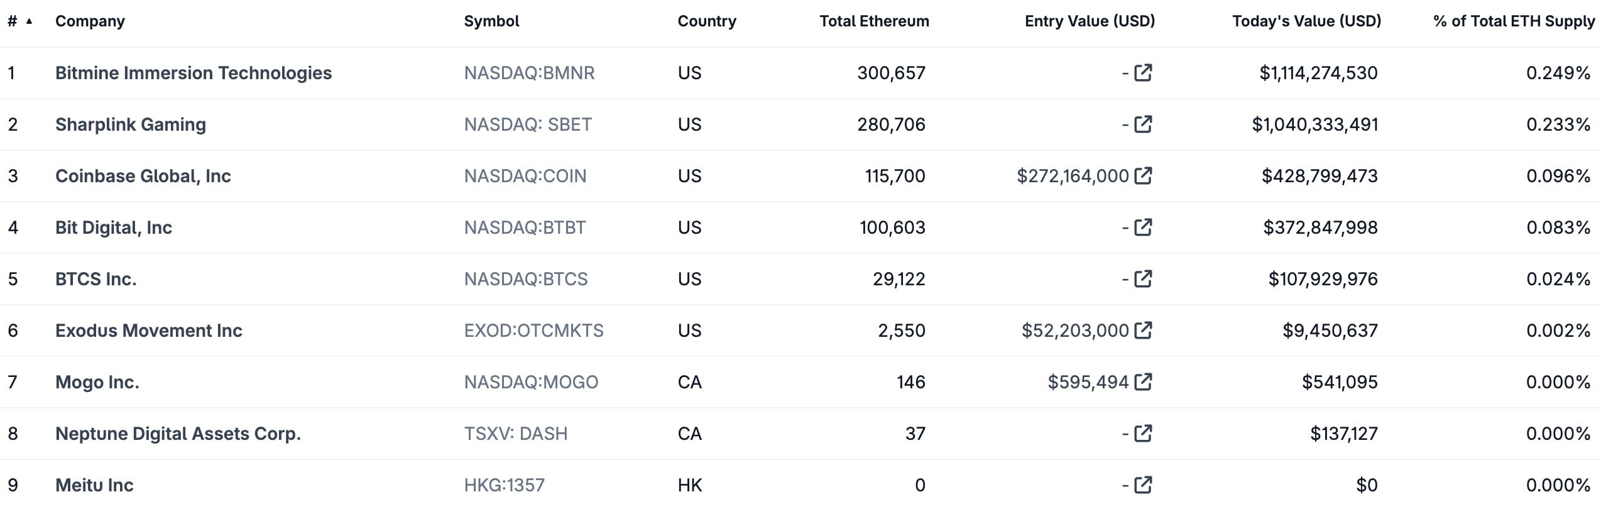The height and width of the screenshot is (509, 1601).
Task: Sort table by Today's Value (USD) header
Action: (x=1306, y=21)
